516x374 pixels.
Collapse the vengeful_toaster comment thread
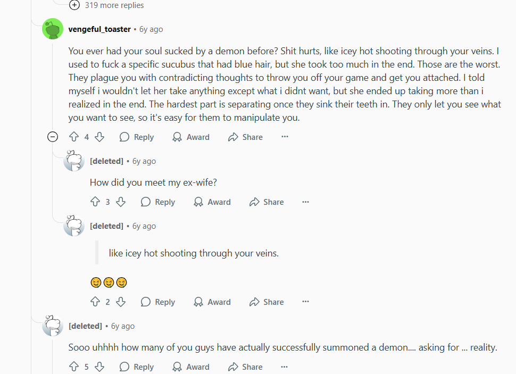pyautogui.click(x=53, y=137)
